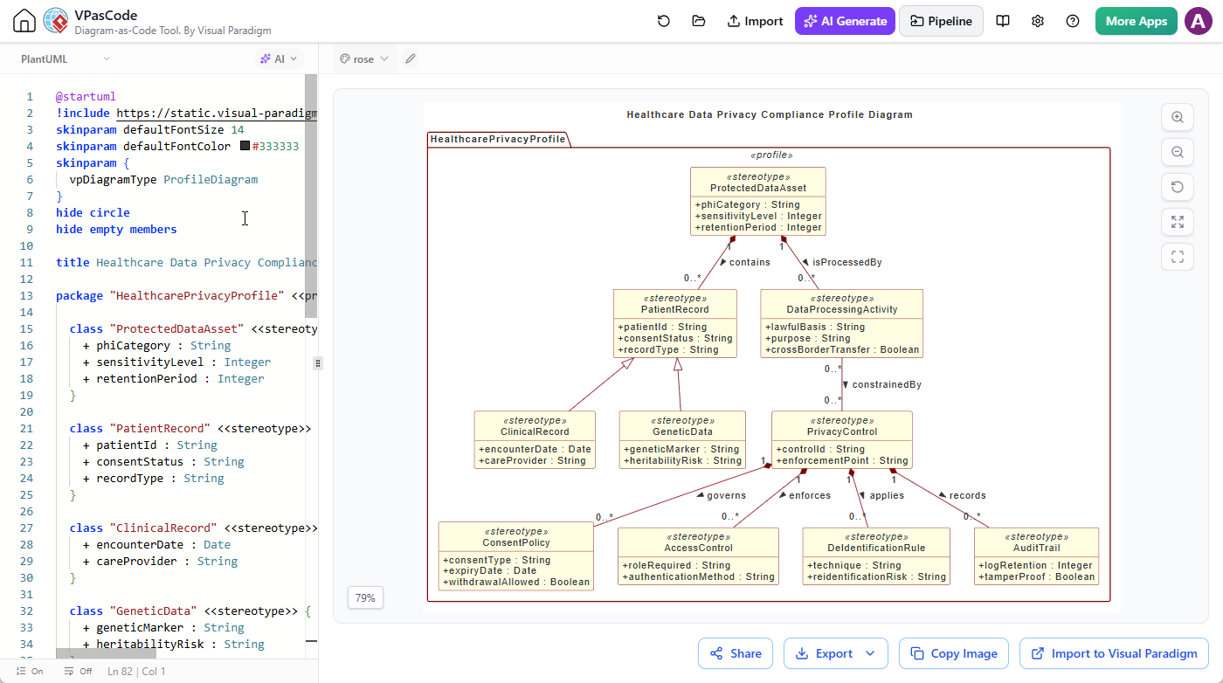
Task: Click Import to Visual Paradigm
Action: click(1114, 653)
